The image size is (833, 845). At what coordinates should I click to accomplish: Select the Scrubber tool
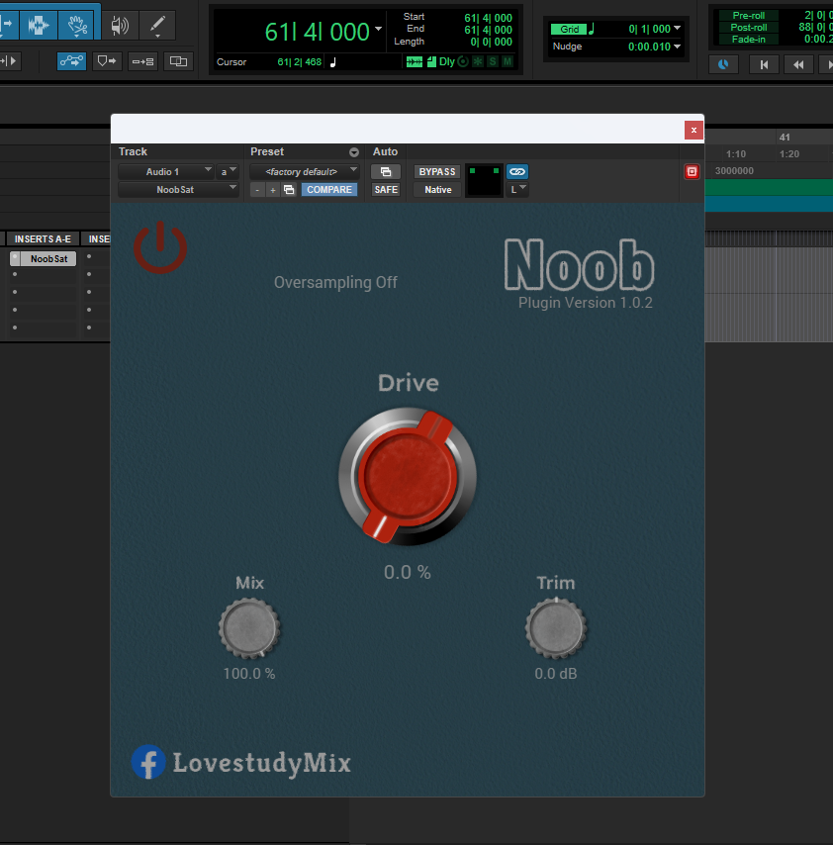(x=121, y=23)
